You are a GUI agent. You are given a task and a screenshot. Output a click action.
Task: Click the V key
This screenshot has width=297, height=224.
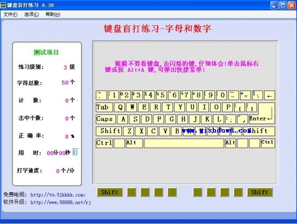165,131
